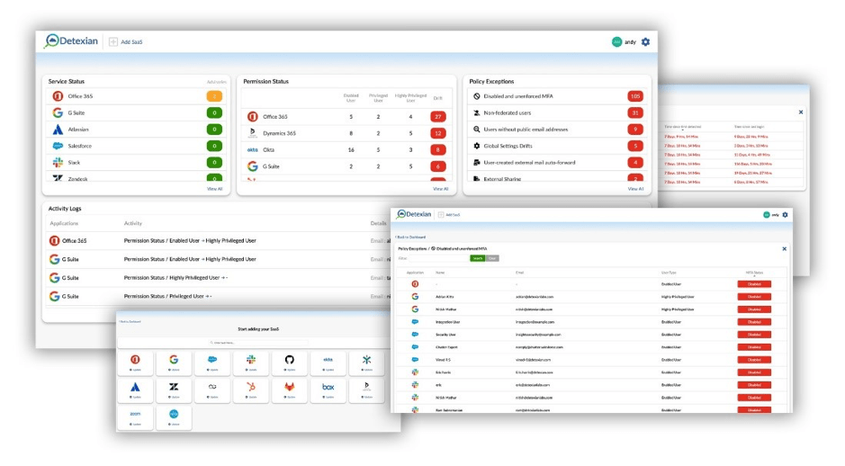This screenshot has height=466, width=845.
Task: Select HubSpot card in Start adding your SaaS
Action: [250, 390]
